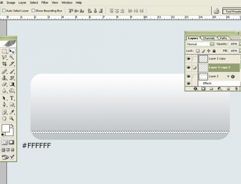
Task: Collapse the Layer 2 effects triangle
Action: [x=228, y=76]
